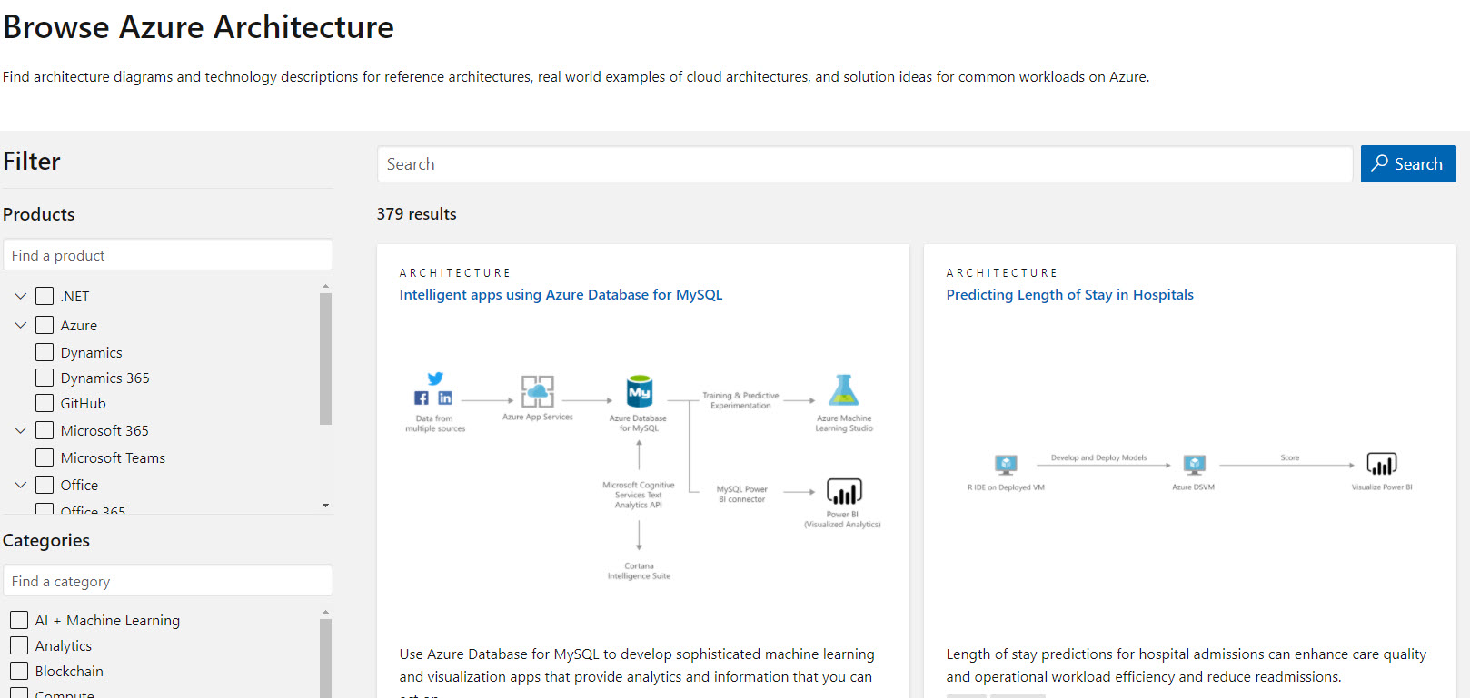Click the Products list scrollbar thumb
This screenshot has width=1470, height=698.
click(x=325, y=359)
